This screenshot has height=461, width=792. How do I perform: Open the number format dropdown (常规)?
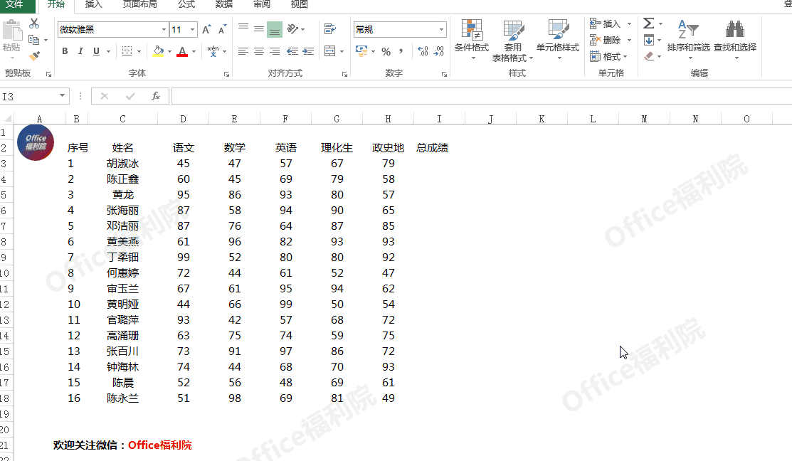[x=441, y=29]
